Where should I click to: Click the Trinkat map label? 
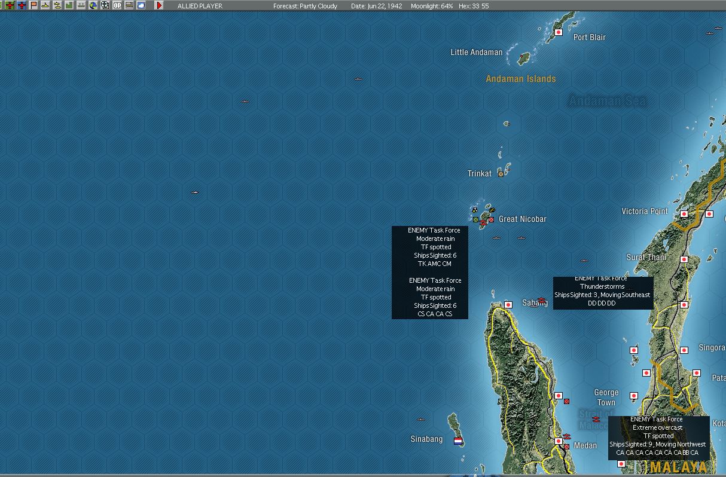[x=480, y=173]
